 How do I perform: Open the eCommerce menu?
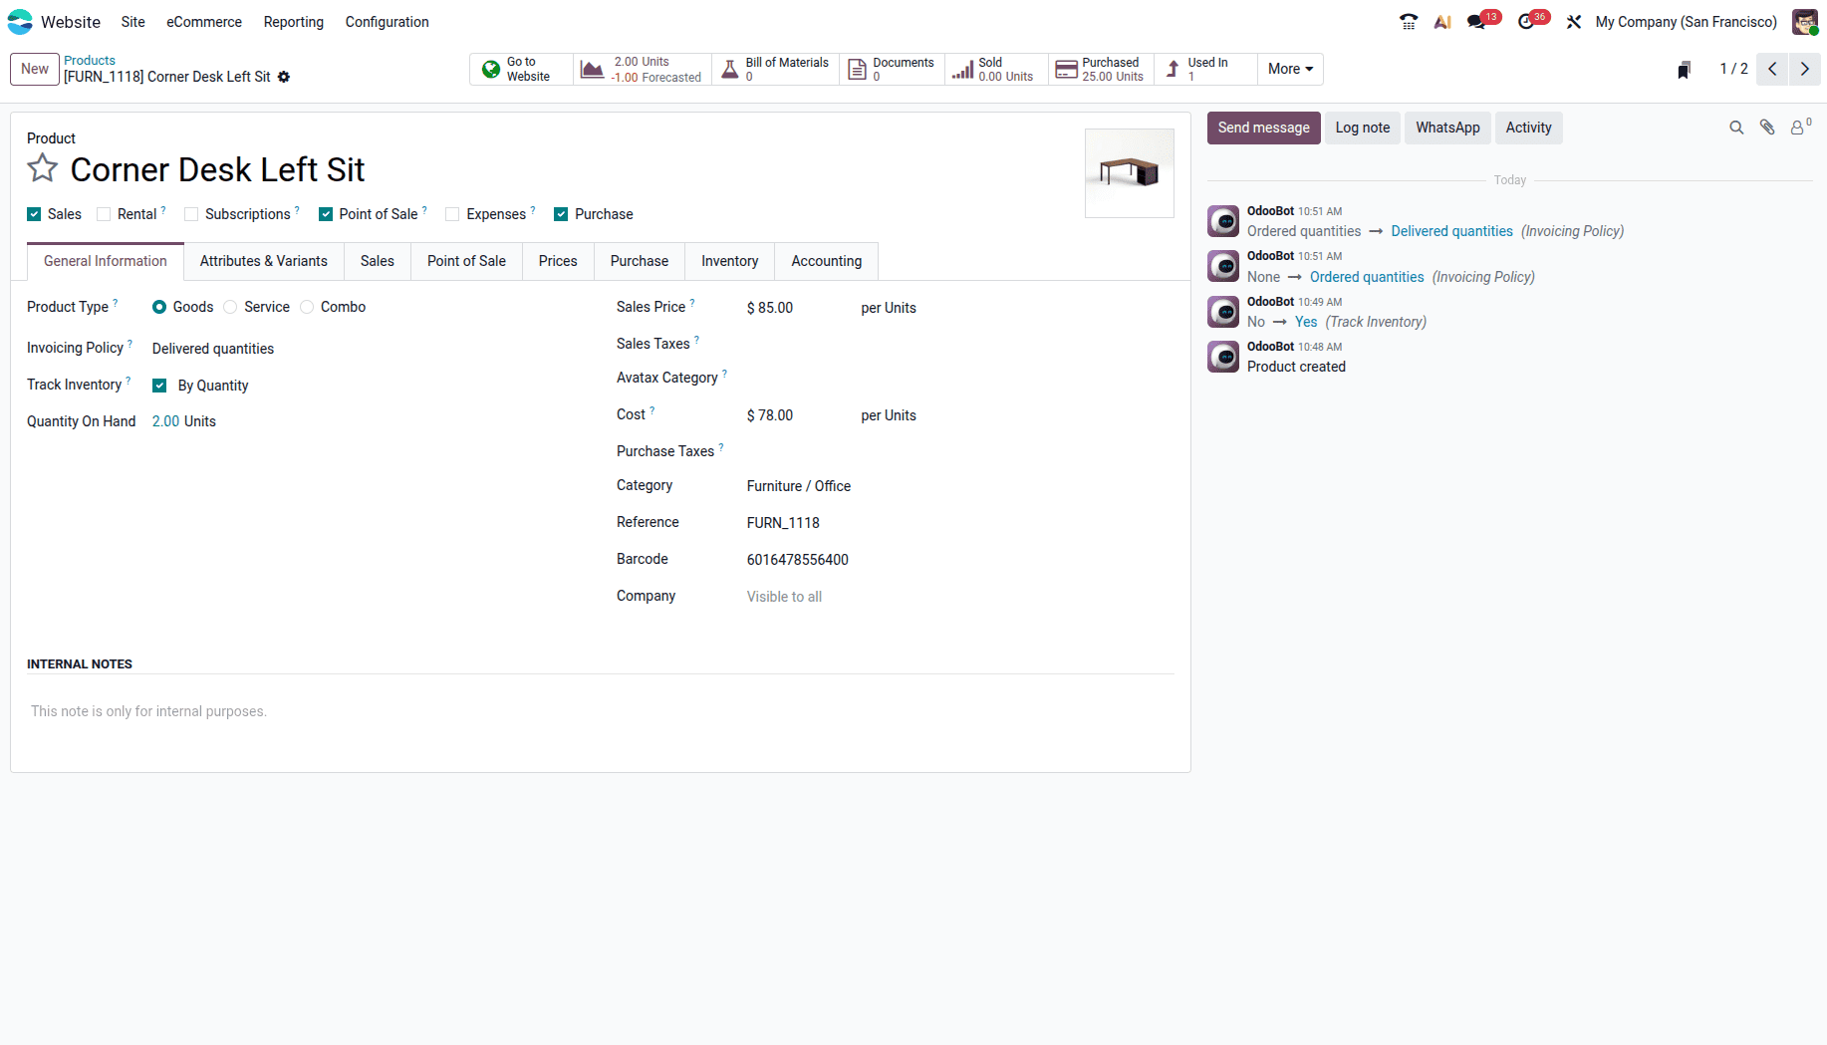point(204,22)
